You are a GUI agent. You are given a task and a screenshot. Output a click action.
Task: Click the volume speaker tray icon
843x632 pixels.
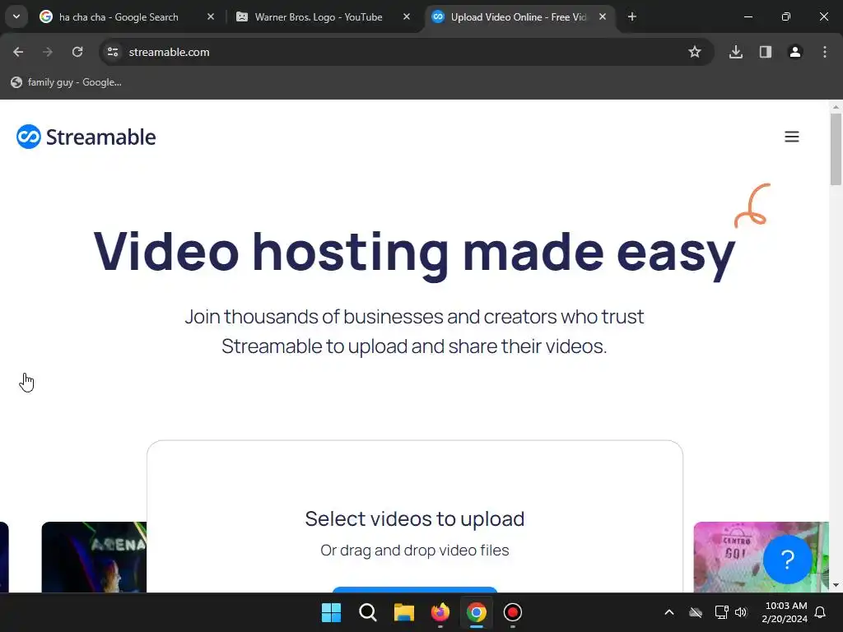click(x=741, y=612)
